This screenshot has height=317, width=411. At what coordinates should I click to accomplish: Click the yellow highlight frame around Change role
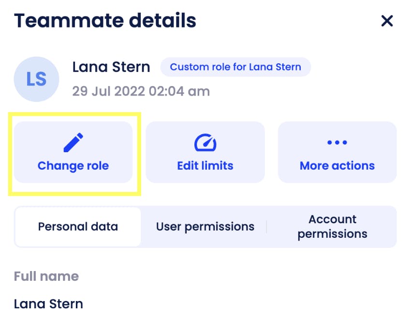pyautogui.click(x=74, y=154)
